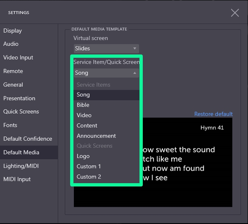Collapse the Service Item/Quick Screen dropdown
248x224 pixels.
[x=106, y=73]
